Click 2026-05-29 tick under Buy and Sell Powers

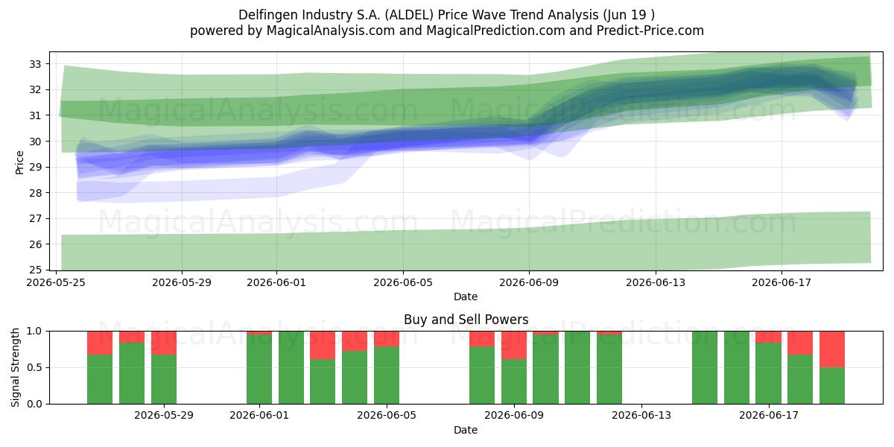164,416
